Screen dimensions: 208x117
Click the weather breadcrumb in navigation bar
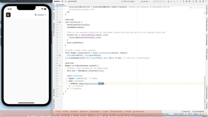click(x=57, y=1)
